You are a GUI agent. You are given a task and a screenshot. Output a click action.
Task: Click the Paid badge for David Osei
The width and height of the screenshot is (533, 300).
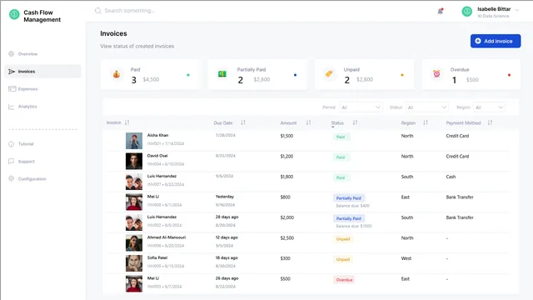point(341,157)
